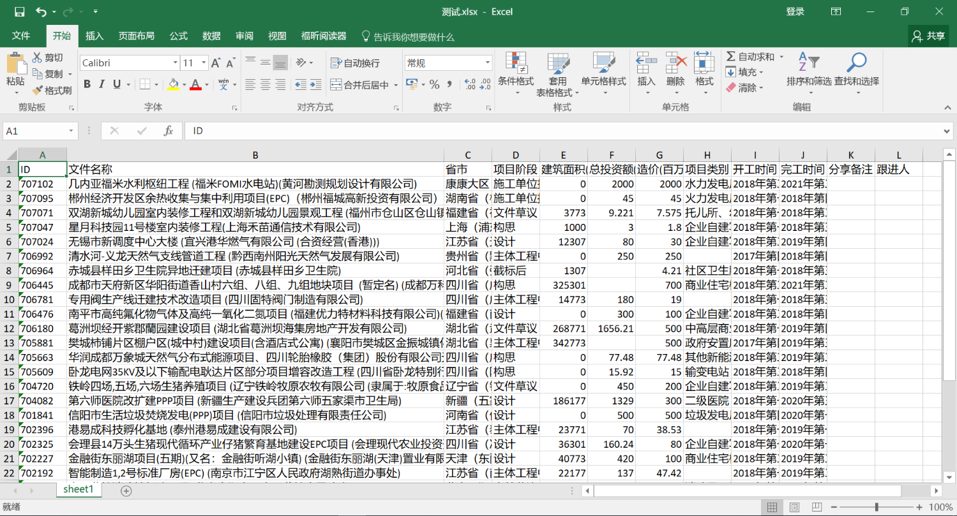The image size is (957, 516).
Task: Decrease decimal places
Action: pyautogui.click(x=485, y=84)
